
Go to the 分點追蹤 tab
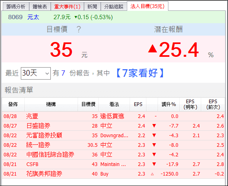point(114,7)
